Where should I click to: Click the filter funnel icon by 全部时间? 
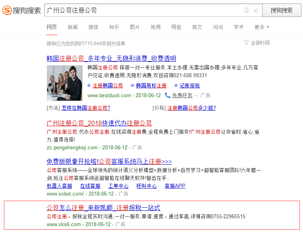click(246, 43)
